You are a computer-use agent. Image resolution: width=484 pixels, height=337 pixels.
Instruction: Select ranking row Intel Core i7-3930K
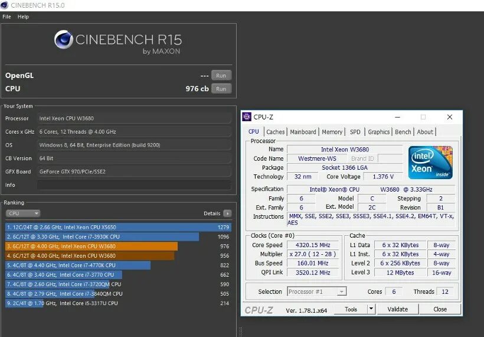118,237
